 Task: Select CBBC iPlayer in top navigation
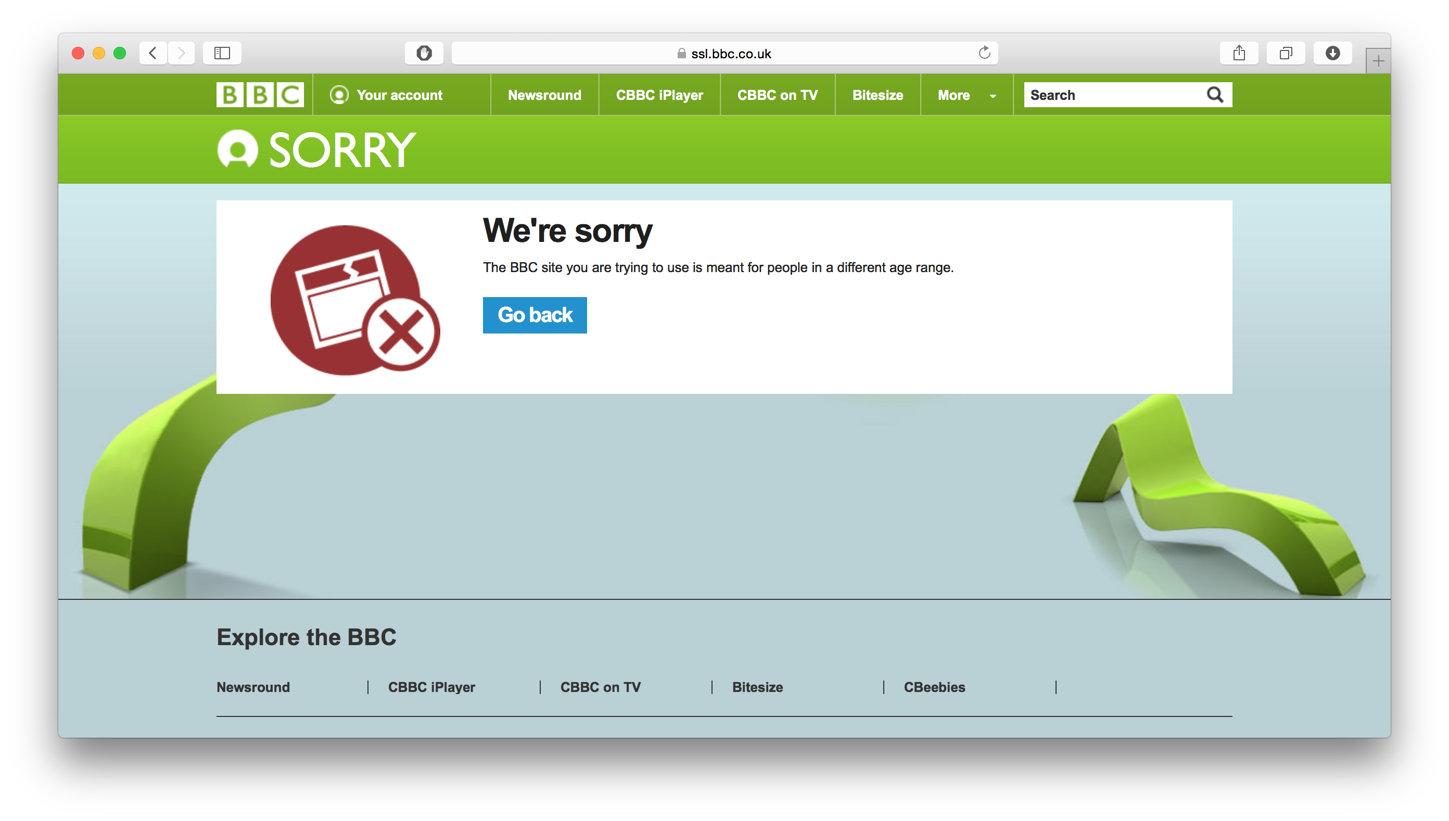pos(659,95)
